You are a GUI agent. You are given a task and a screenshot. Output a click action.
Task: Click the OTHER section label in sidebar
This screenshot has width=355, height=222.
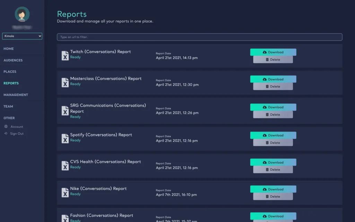click(9, 118)
